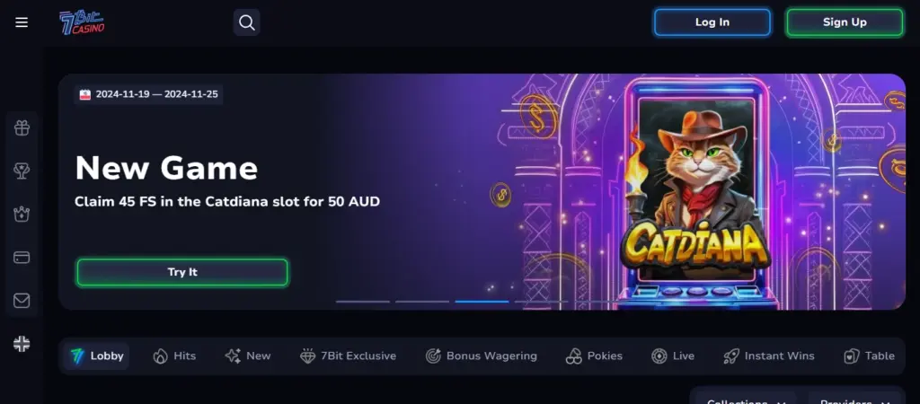Click the green Sign Up button
Viewport: 920px width, 404px height.
click(x=845, y=22)
